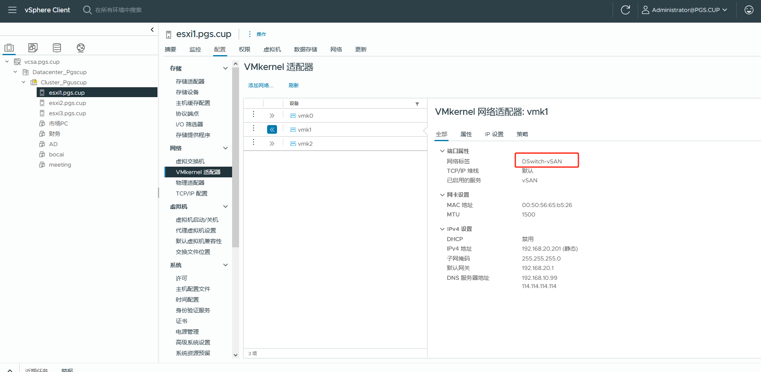Open the 监控 tab
761x372 pixels.
pyautogui.click(x=195, y=49)
